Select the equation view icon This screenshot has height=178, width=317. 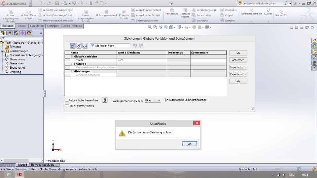(x=73, y=46)
